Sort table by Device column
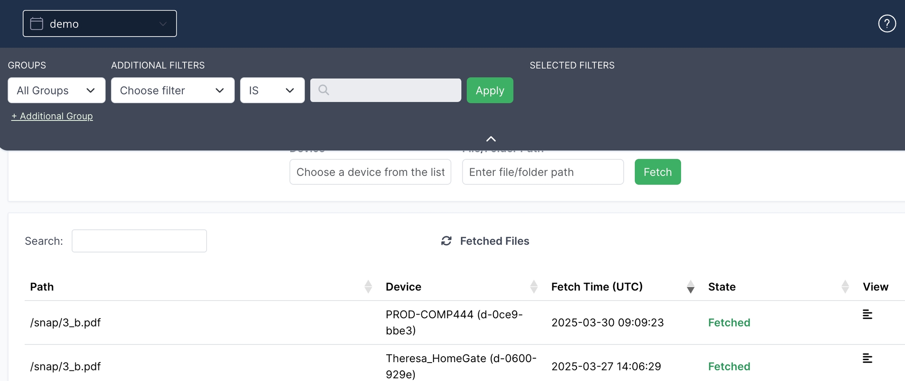The width and height of the screenshot is (905, 381). [533, 287]
